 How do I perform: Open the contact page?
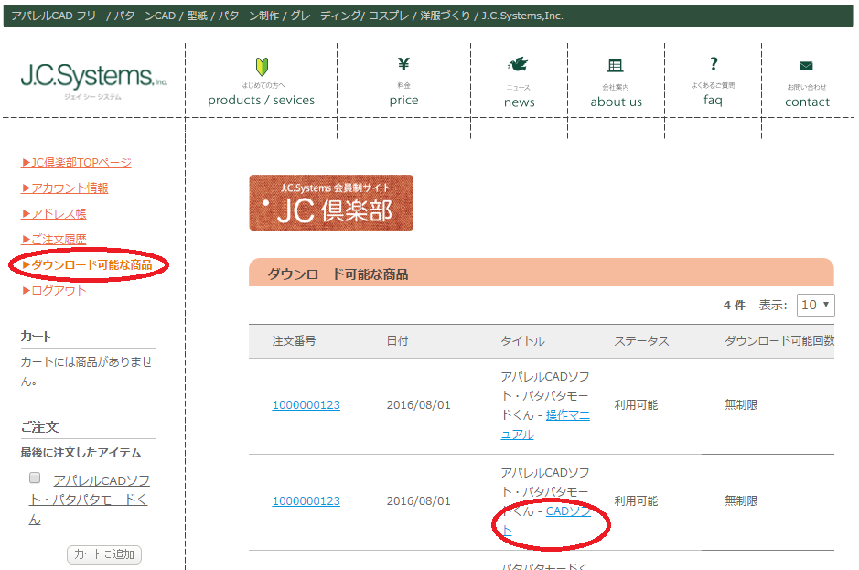coord(807,102)
